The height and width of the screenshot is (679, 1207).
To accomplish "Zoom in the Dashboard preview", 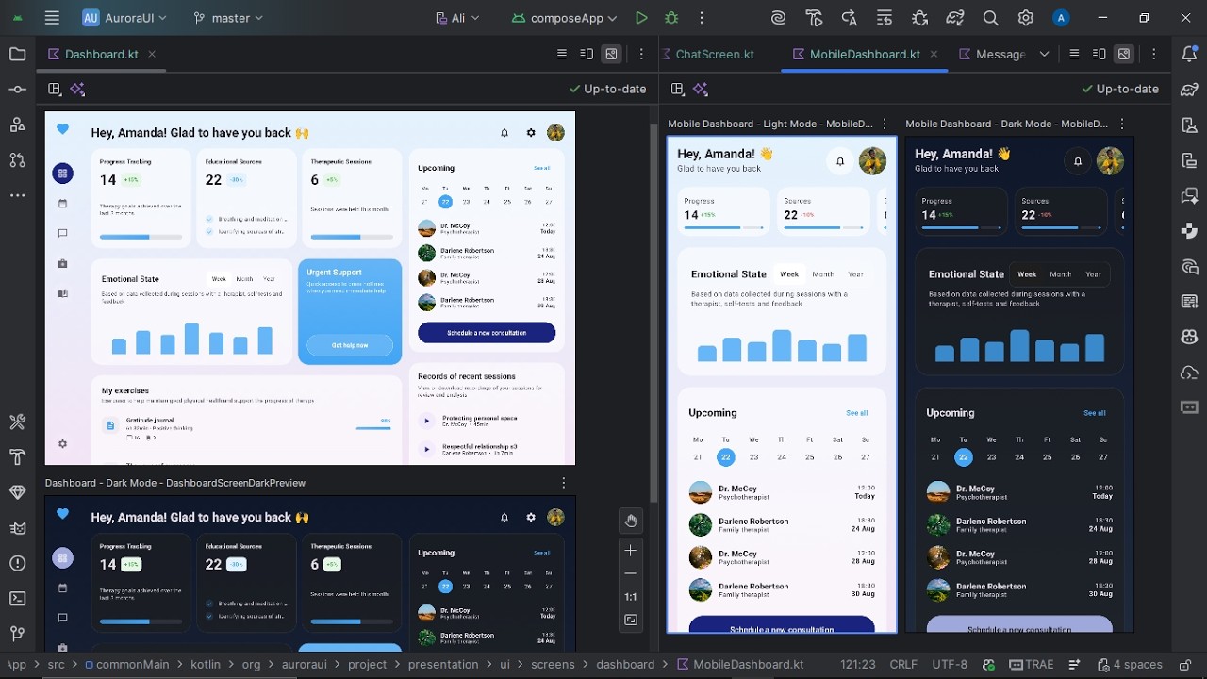I will pos(631,550).
